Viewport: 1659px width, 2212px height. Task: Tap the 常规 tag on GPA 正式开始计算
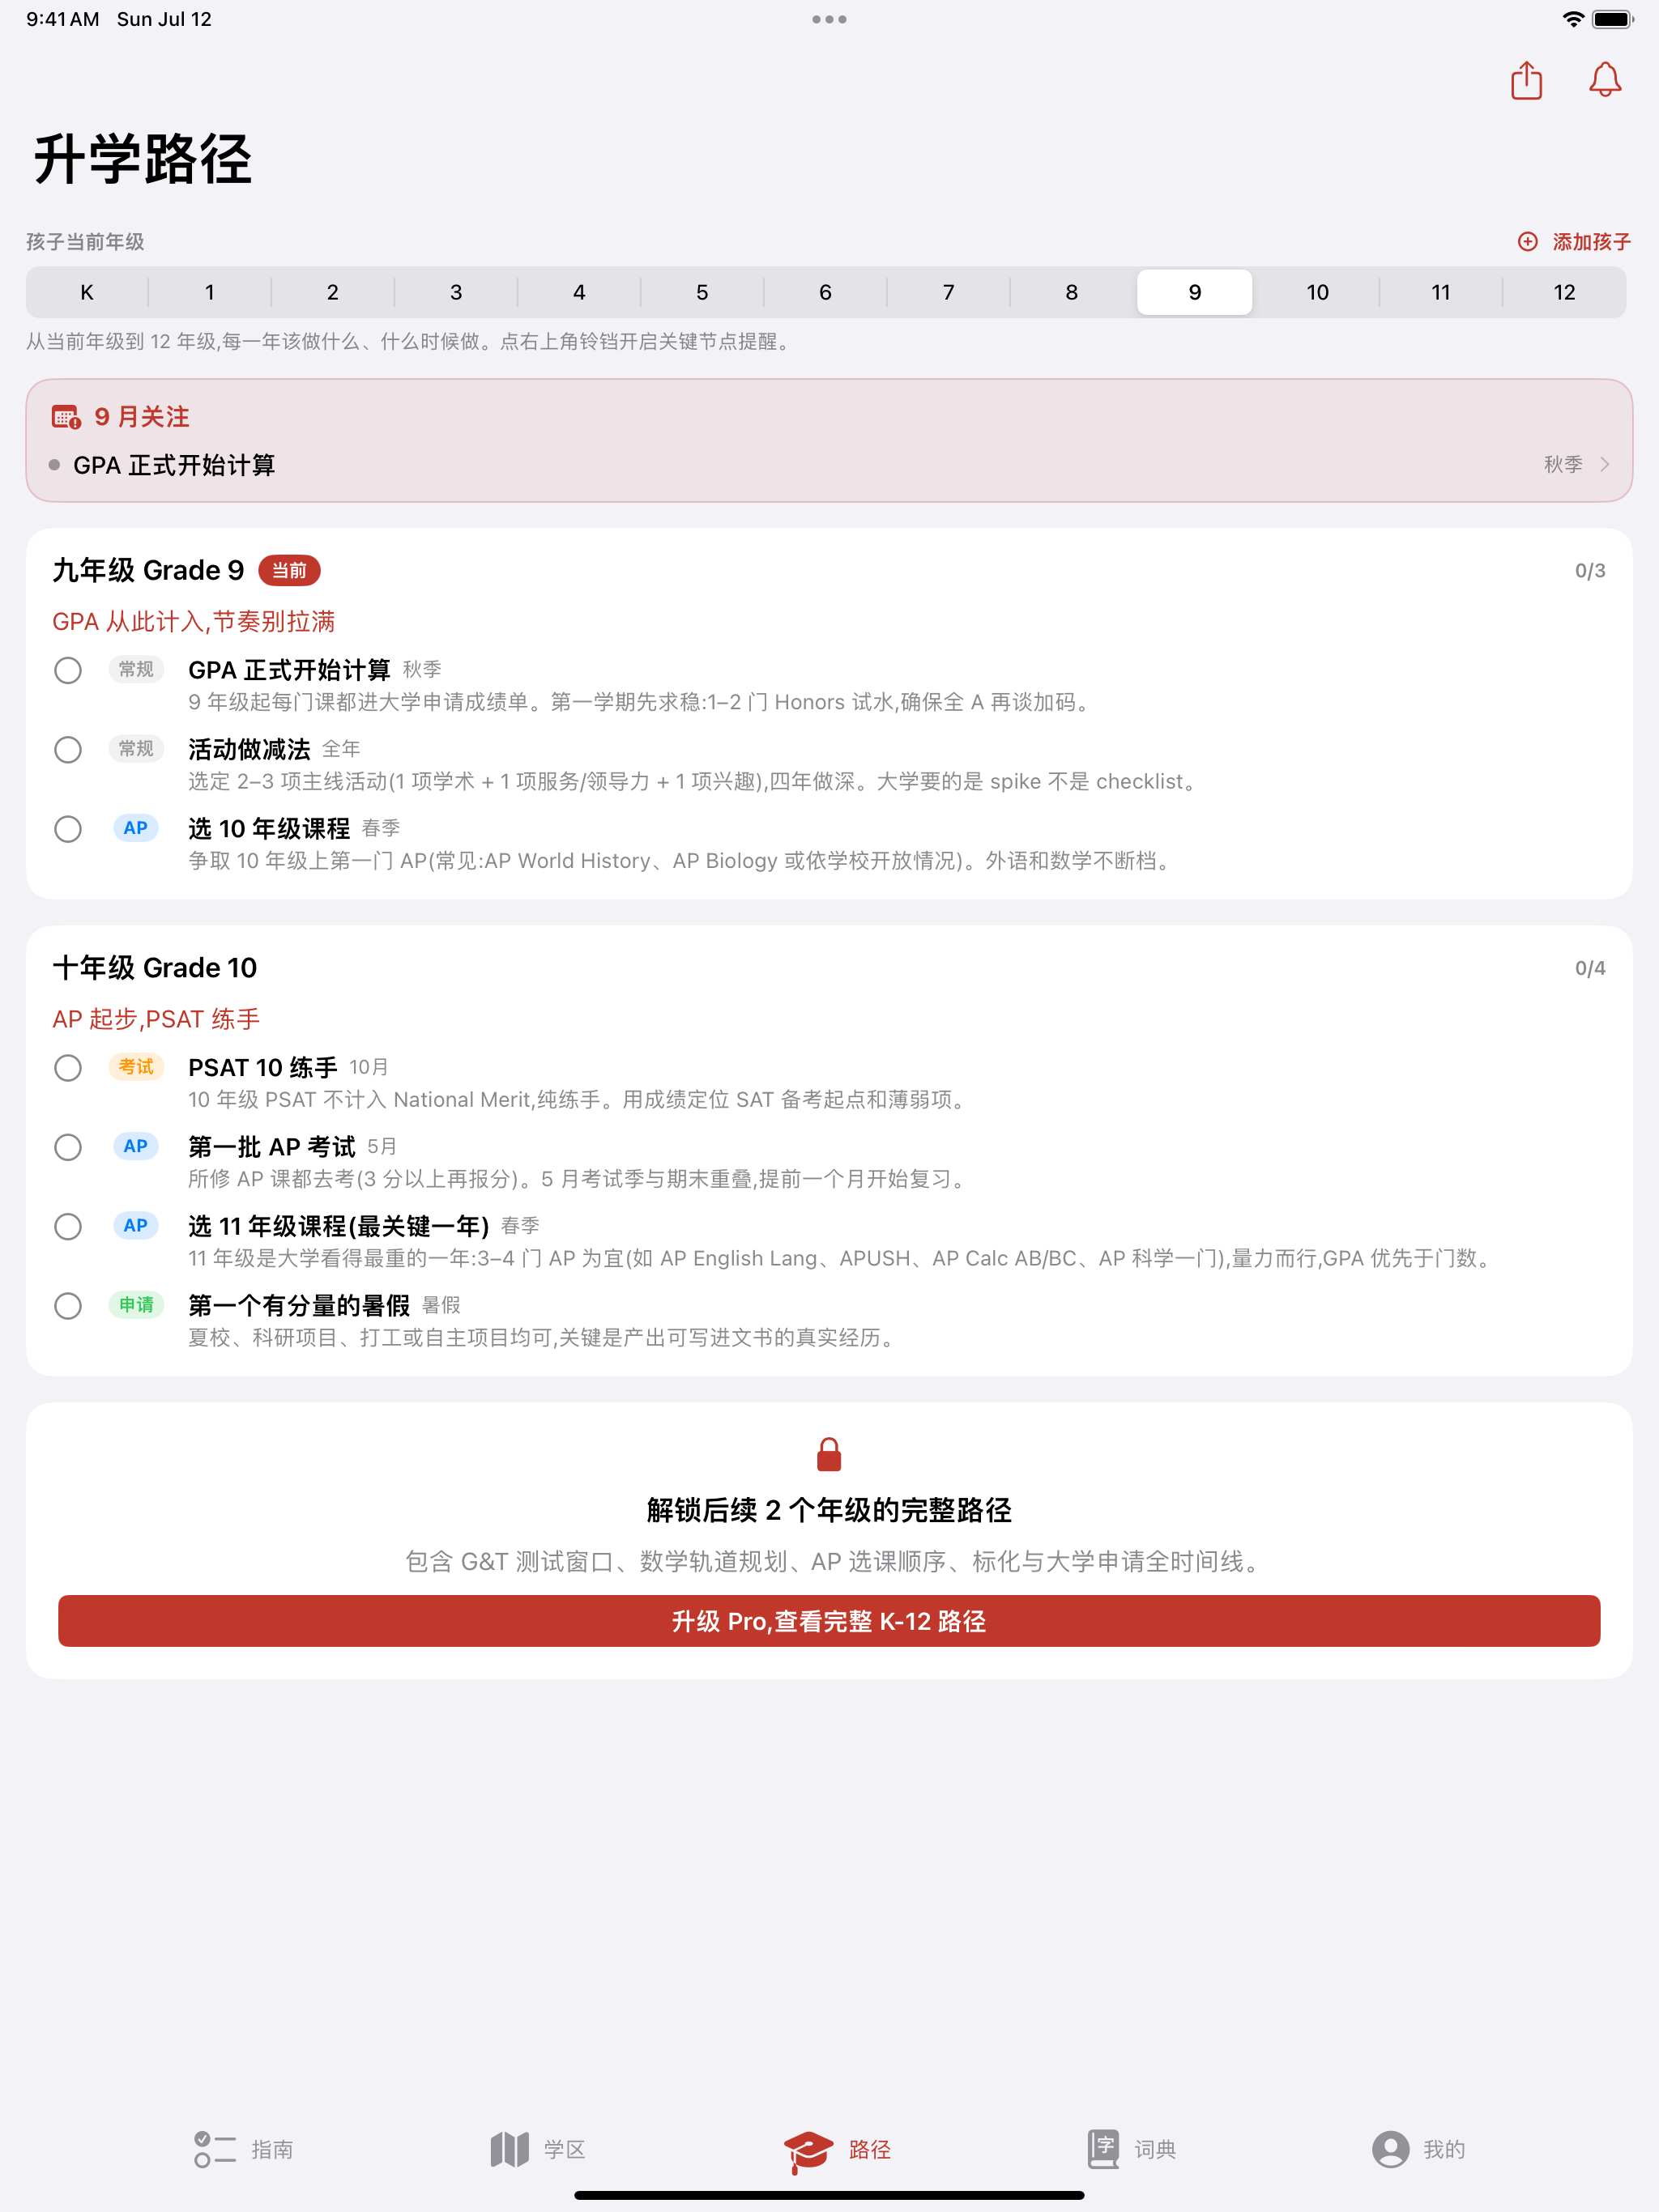point(136,668)
